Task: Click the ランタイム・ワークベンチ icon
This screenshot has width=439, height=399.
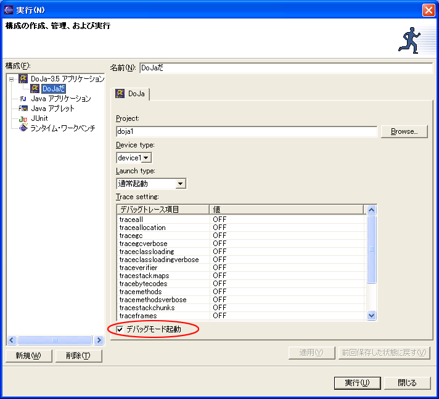Action: coord(23,128)
